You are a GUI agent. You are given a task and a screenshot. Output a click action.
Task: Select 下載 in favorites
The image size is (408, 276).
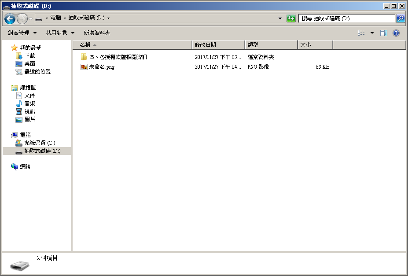(29, 56)
